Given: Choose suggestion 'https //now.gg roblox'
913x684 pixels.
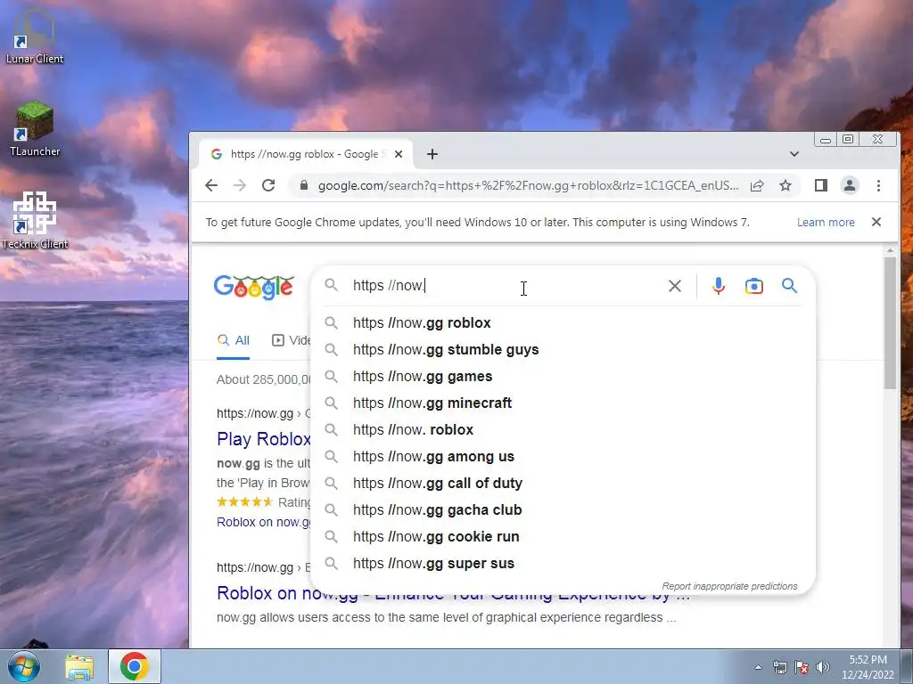Looking at the screenshot, I should tap(563, 322).
